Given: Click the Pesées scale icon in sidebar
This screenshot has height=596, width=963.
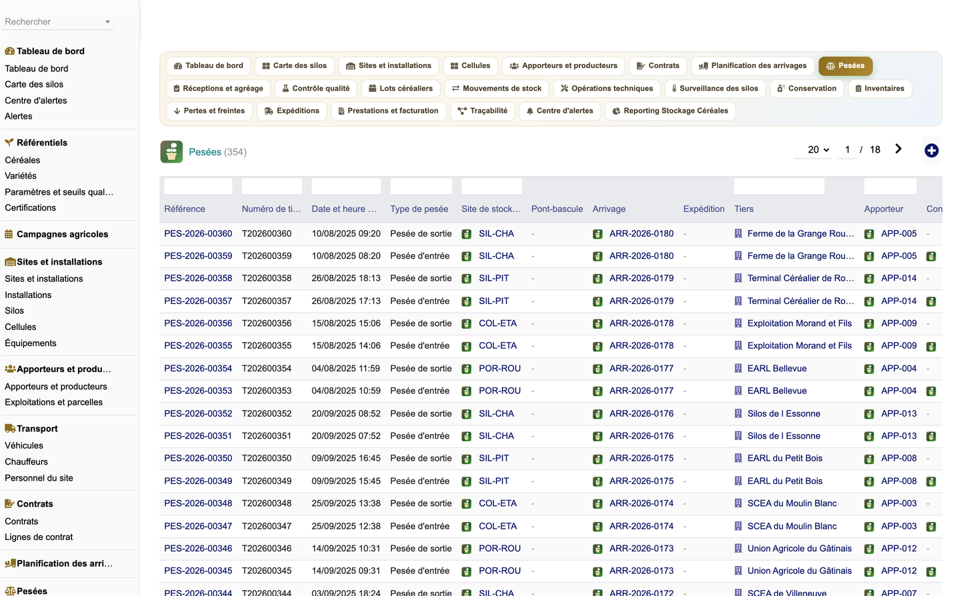Looking at the screenshot, I should click(x=10, y=591).
